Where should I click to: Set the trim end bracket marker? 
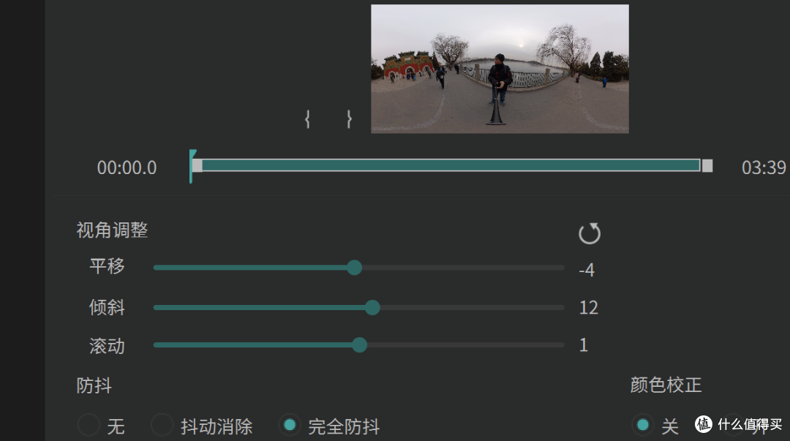pyautogui.click(x=349, y=119)
